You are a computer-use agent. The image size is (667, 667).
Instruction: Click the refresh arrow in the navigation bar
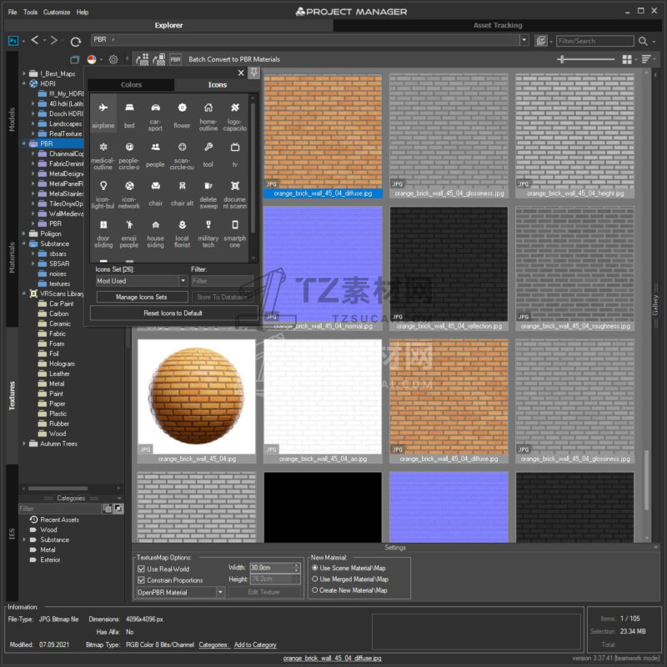[76, 41]
